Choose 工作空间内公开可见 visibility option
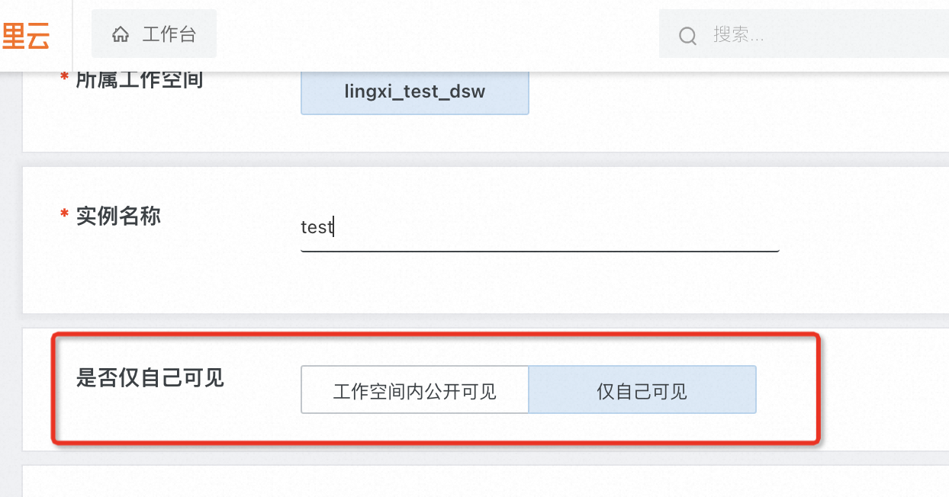 coord(414,391)
